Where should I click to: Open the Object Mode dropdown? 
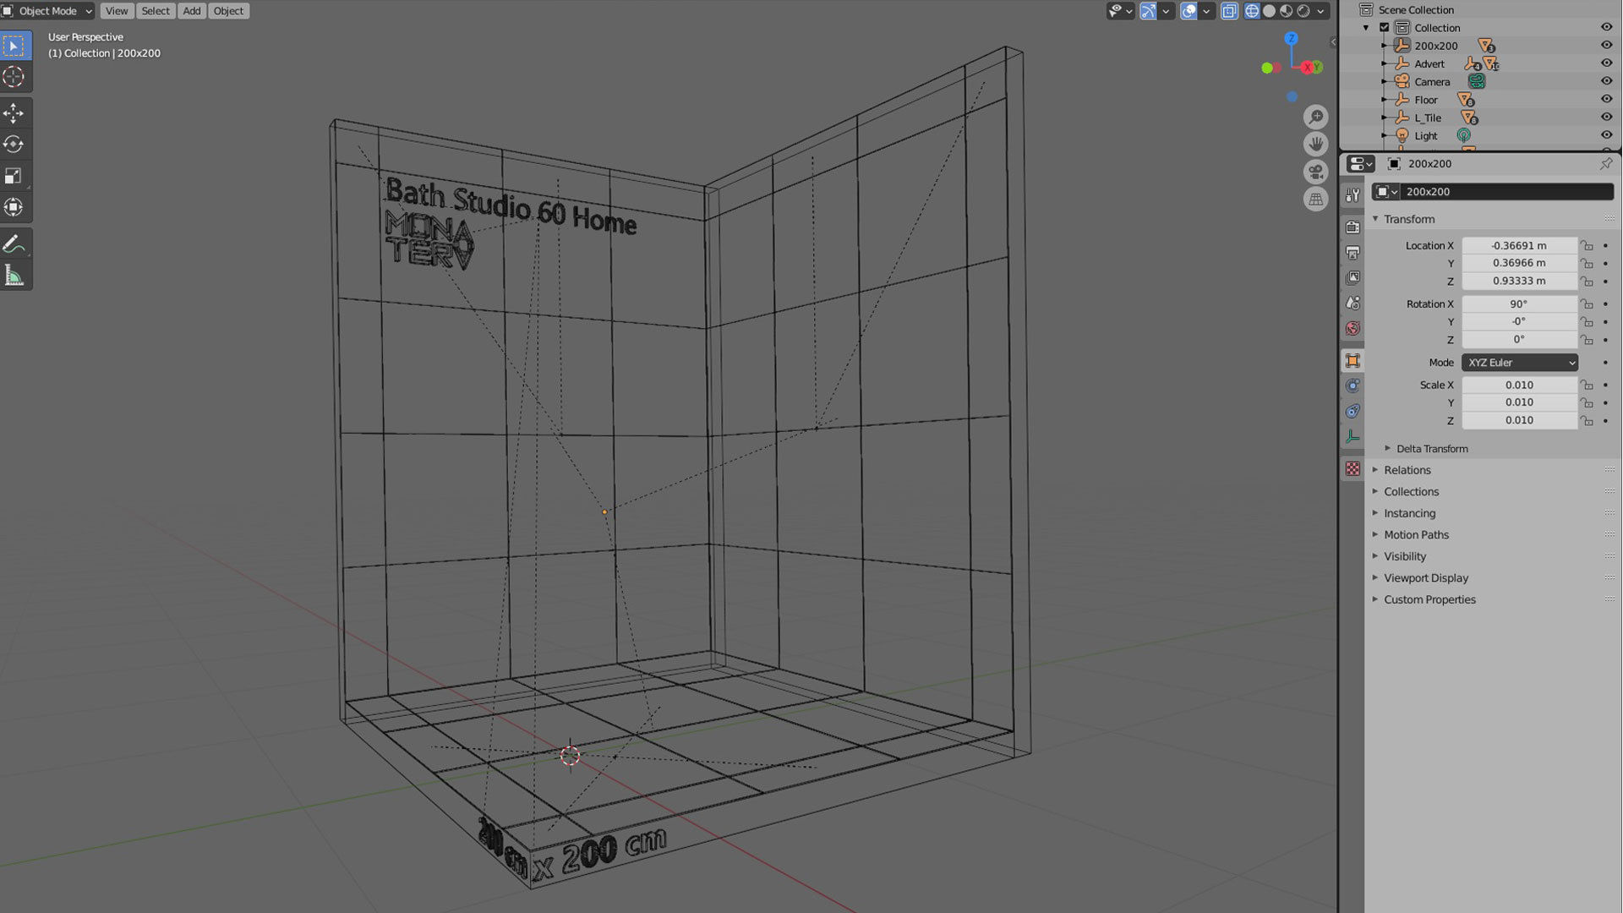click(x=47, y=11)
